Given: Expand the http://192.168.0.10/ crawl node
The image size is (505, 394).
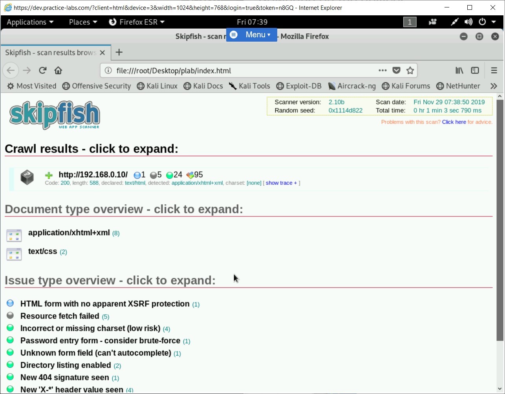Looking at the screenshot, I should pos(49,175).
